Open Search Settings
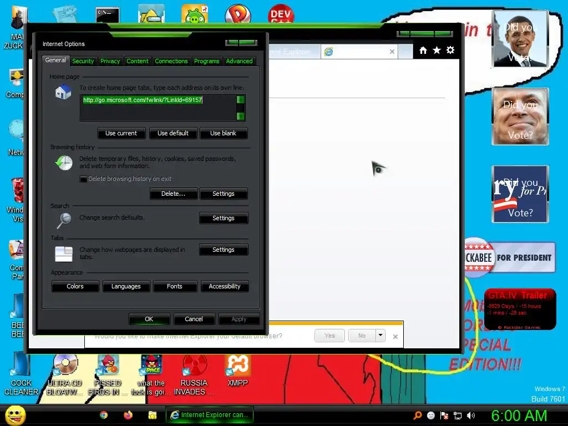The width and height of the screenshot is (568, 426). [224, 218]
